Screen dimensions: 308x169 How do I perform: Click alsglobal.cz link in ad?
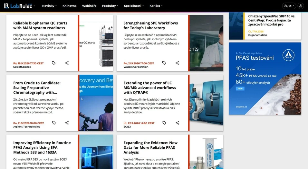point(241,107)
